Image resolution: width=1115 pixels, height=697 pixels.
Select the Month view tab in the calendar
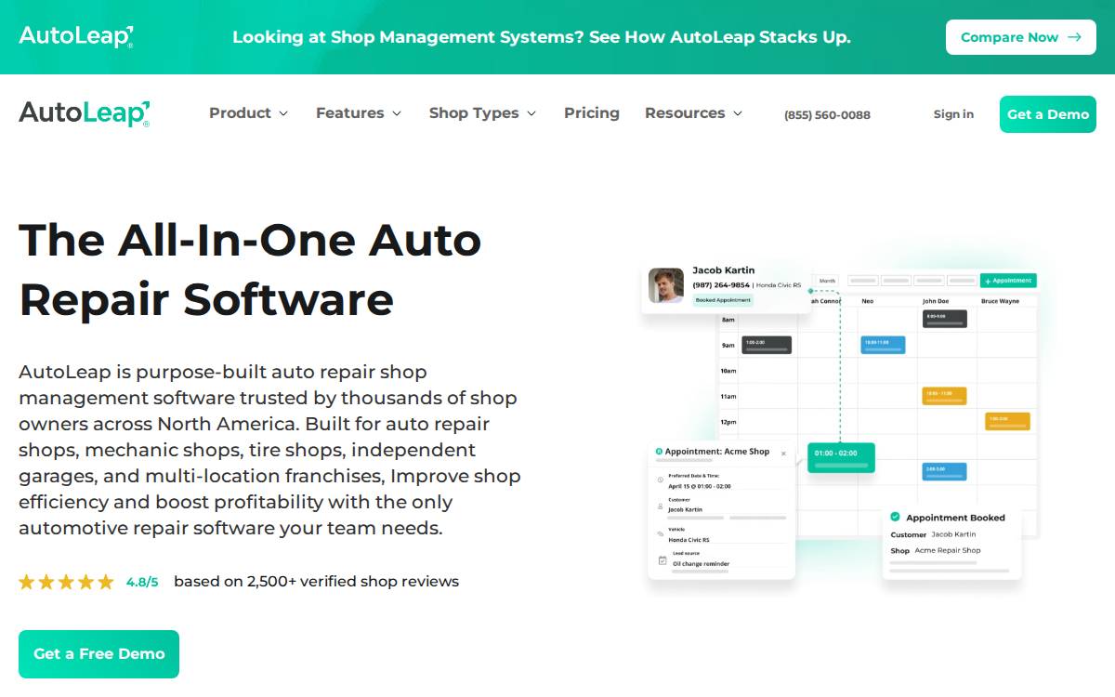pyautogui.click(x=827, y=280)
